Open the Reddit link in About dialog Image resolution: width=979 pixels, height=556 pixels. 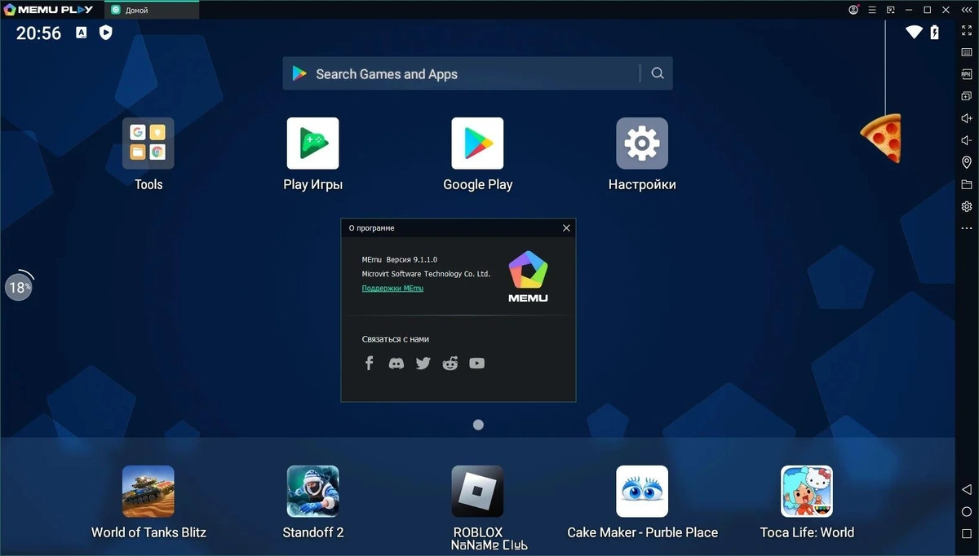[450, 364]
